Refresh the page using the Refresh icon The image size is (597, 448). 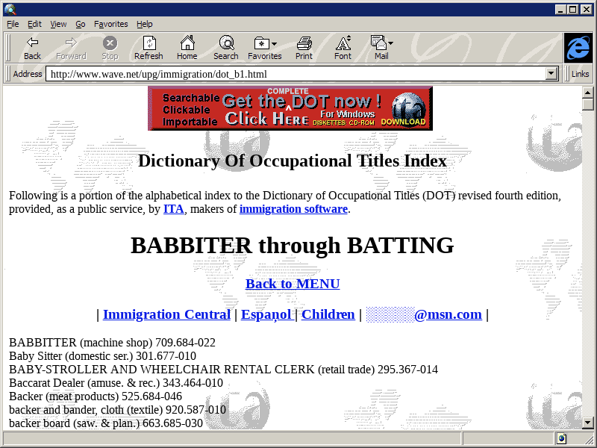tap(149, 48)
